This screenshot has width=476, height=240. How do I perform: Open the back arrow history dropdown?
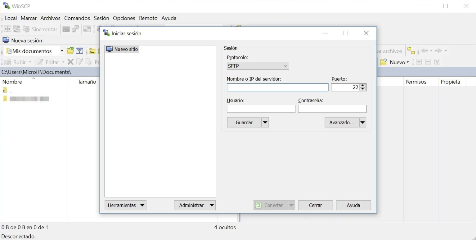pos(431,51)
